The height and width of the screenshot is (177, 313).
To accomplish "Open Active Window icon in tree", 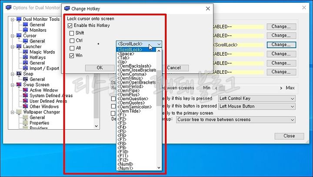I will click(x=26, y=90).
